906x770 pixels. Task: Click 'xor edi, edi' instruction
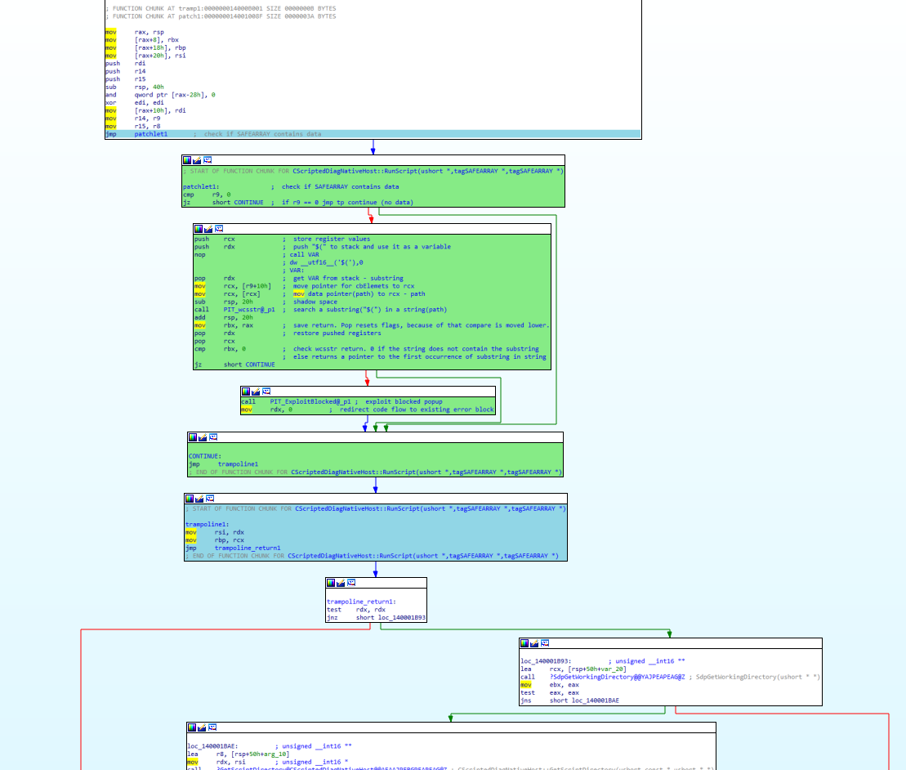point(135,103)
